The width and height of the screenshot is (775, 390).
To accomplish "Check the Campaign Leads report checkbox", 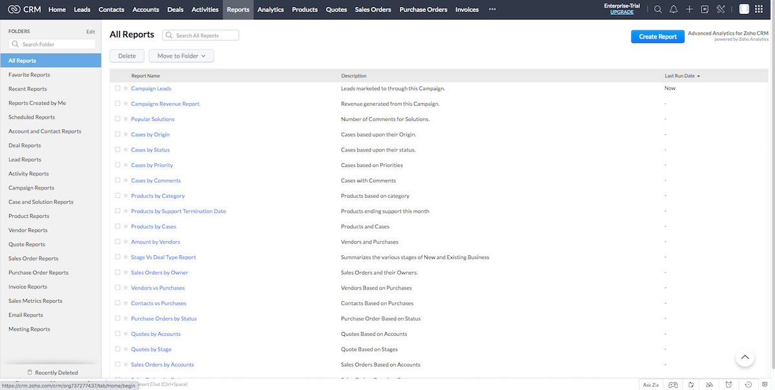I will point(118,88).
